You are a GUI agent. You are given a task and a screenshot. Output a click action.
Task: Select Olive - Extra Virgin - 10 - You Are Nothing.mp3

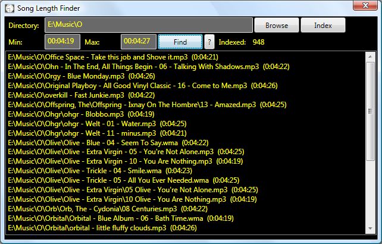pyautogui.click(x=125, y=161)
